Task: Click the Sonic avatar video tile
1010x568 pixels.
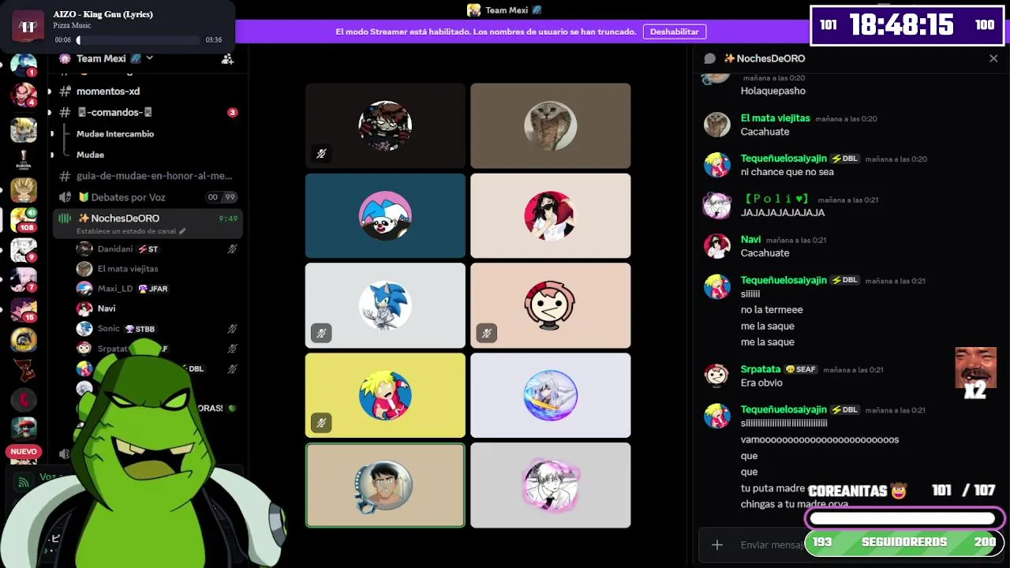Action: [x=385, y=305]
